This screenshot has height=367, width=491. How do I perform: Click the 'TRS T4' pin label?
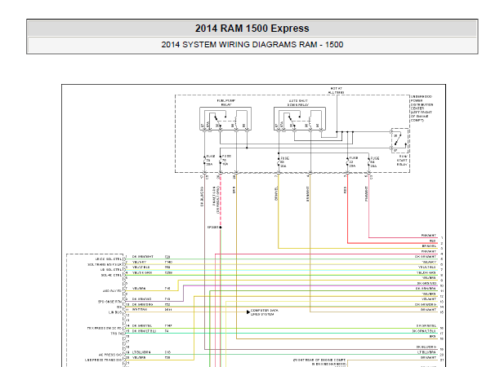tap(116, 334)
